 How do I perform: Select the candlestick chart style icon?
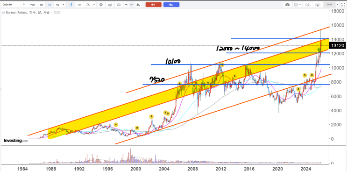point(71,5)
